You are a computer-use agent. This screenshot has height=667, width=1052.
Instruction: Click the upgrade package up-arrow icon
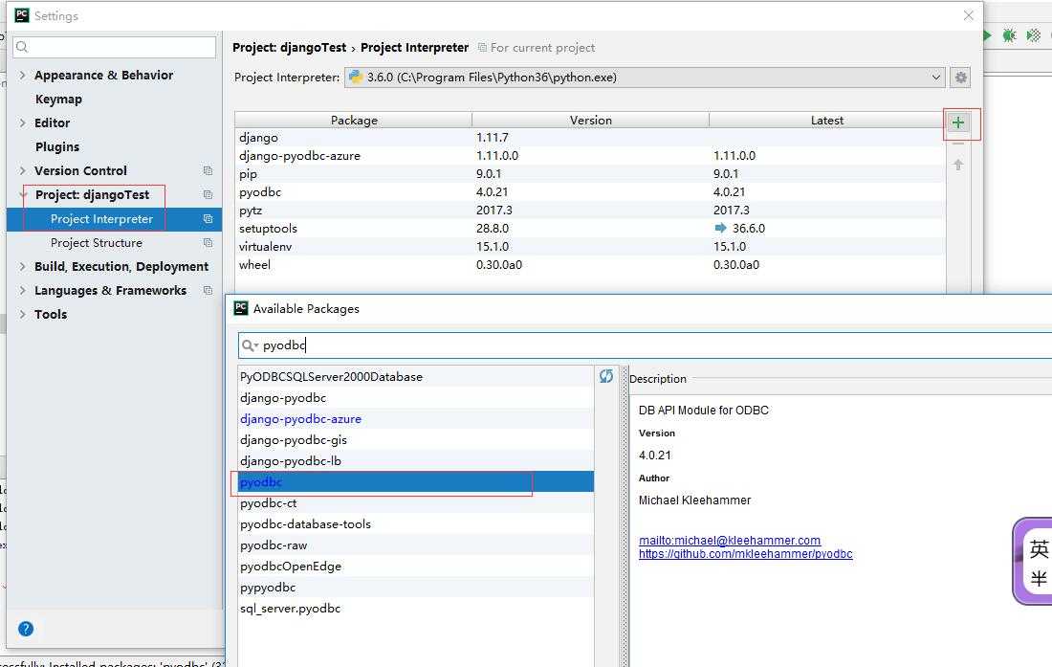[x=958, y=165]
